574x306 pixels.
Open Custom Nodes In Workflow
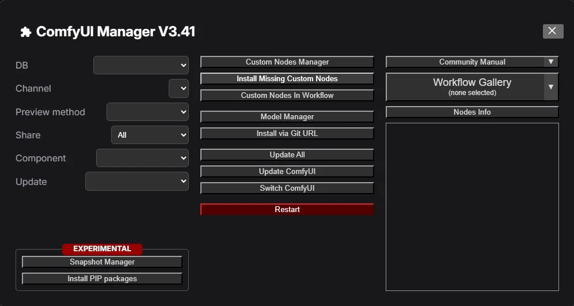tap(287, 95)
